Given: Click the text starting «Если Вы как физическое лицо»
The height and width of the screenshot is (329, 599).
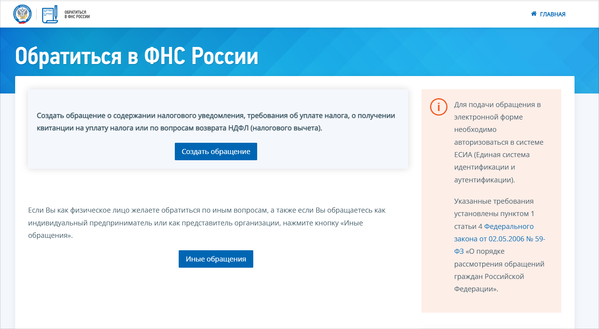Looking at the screenshot, I should click(207, 223).
